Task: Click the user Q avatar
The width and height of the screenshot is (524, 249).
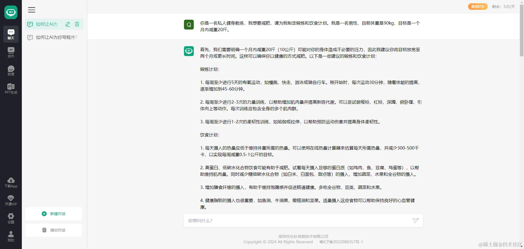Action: pyautogui.click(x=189, y=25)
